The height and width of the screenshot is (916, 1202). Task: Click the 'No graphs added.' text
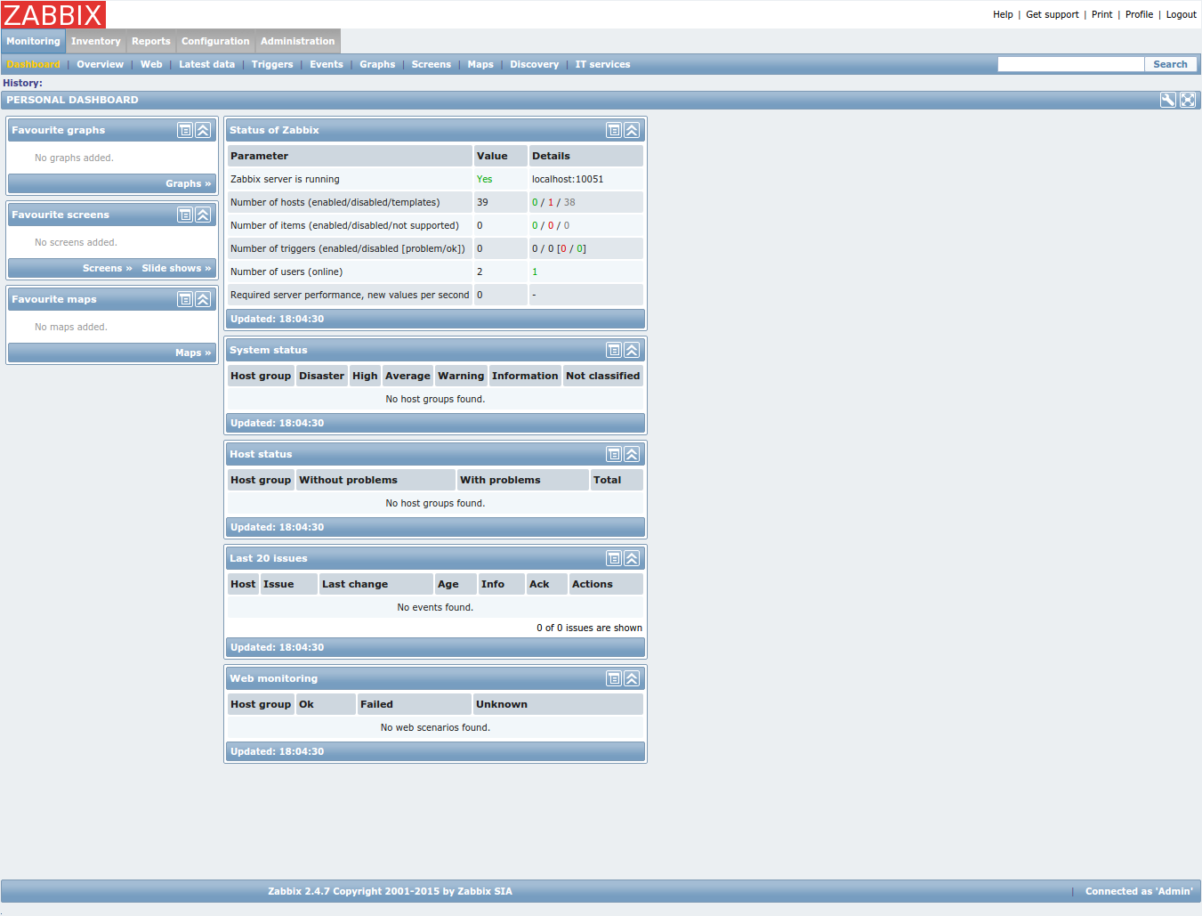click(x=74, y=158)
